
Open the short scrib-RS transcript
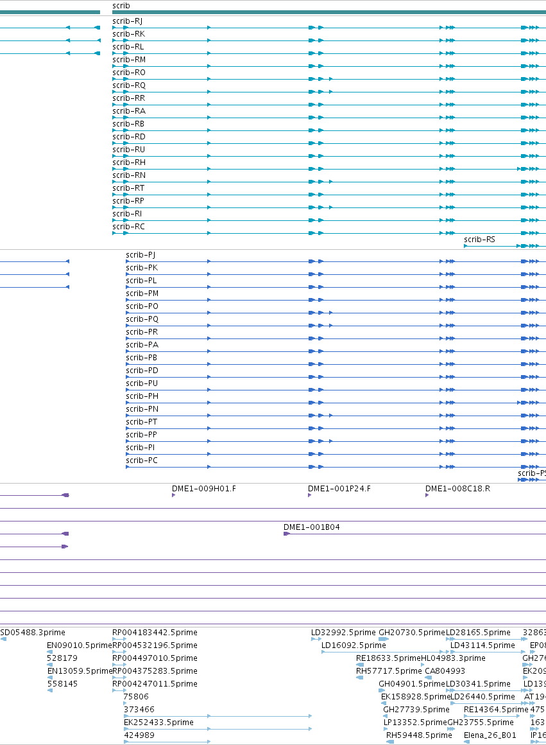pyautogui.click(x=479, y=239)
